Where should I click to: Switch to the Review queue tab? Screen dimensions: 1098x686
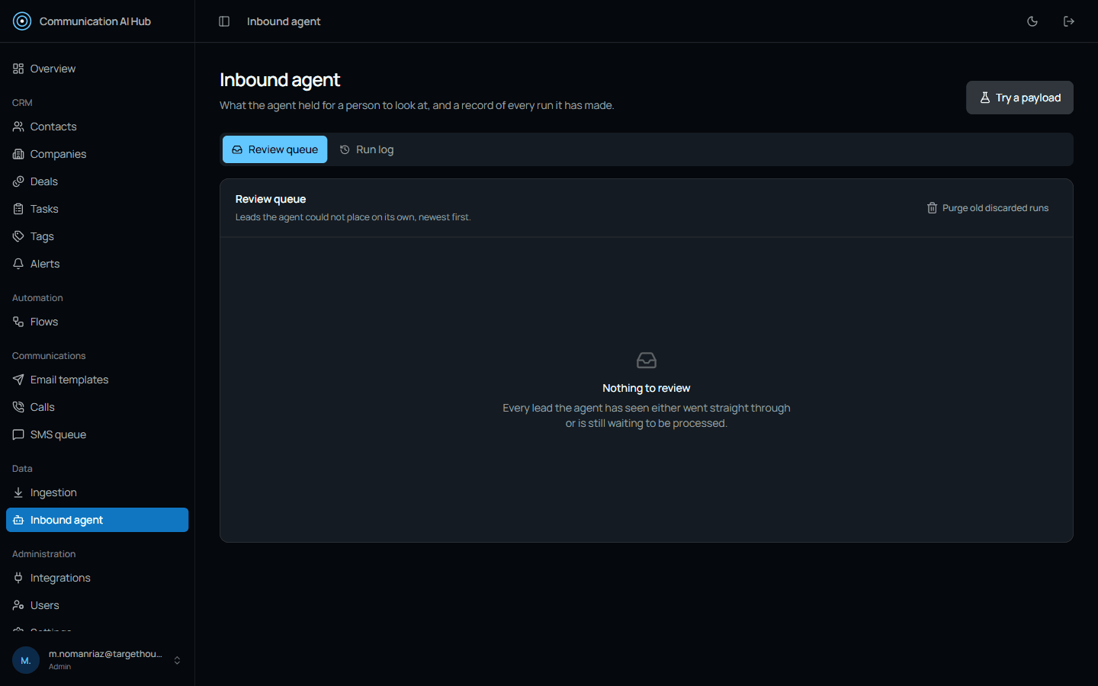(x=274, y=149)
